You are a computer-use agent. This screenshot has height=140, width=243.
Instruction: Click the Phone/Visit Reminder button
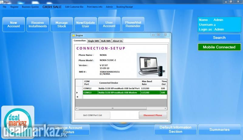(133, 24)
